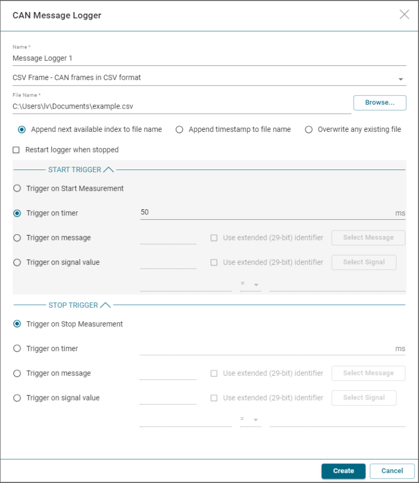Select start Trigger on message option

click(x=17, y=238)
